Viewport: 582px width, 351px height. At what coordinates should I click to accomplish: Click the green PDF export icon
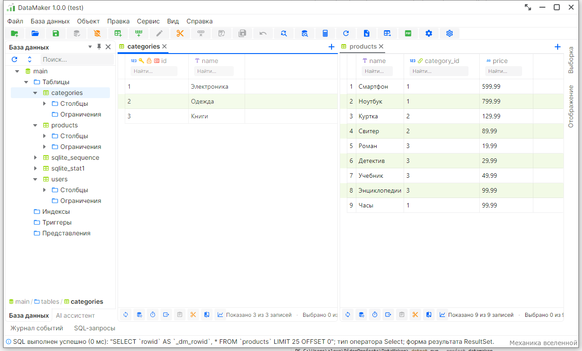[x=408, y=33]
